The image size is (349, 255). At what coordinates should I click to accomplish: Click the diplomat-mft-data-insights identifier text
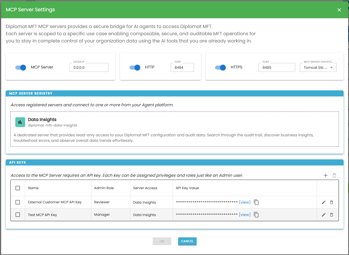53,125
